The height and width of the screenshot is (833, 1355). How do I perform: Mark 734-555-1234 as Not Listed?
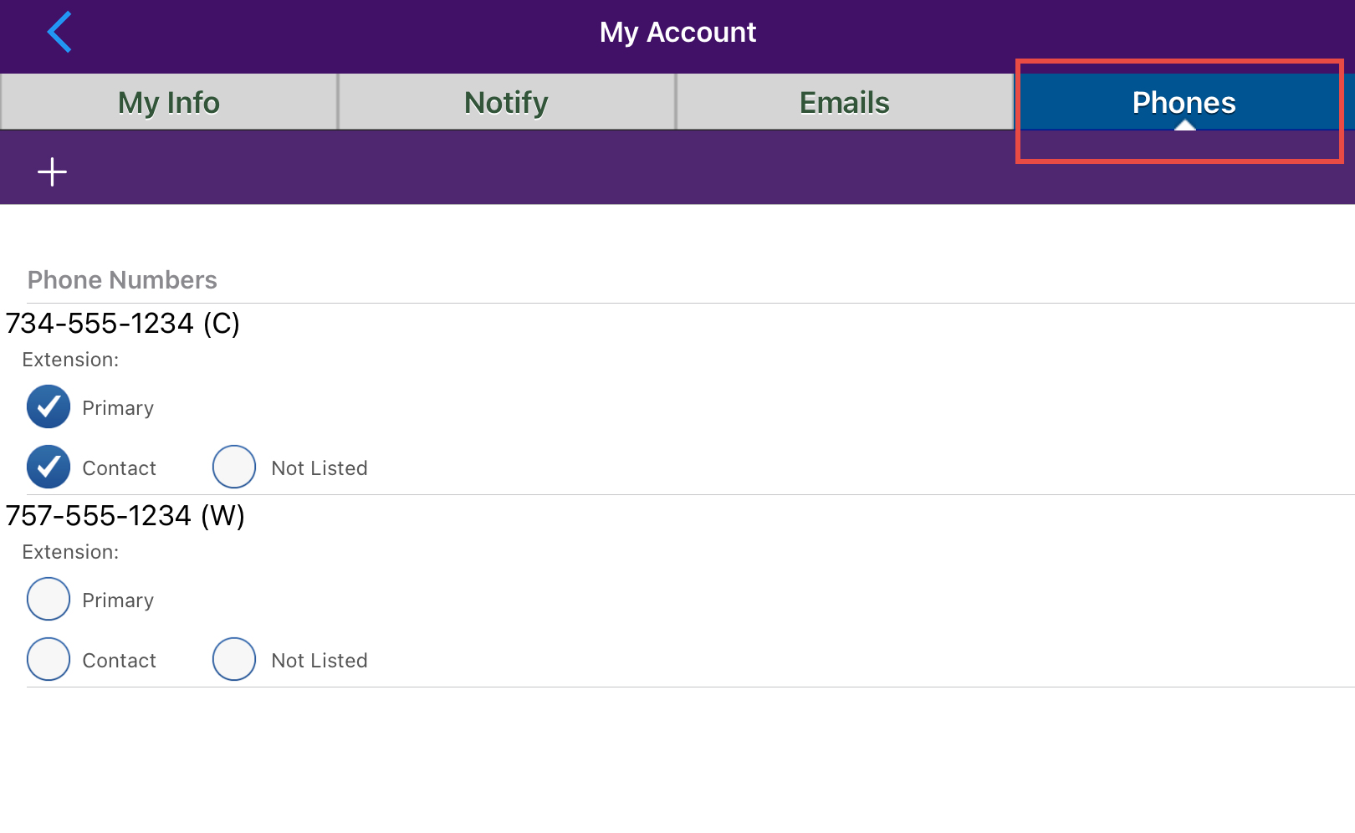pyautogui.click(x=234, y=468)
